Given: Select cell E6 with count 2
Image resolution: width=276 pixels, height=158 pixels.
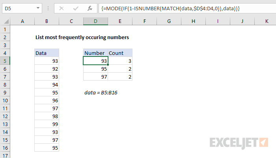Looking at the screenshot, I should pos(120,69).
